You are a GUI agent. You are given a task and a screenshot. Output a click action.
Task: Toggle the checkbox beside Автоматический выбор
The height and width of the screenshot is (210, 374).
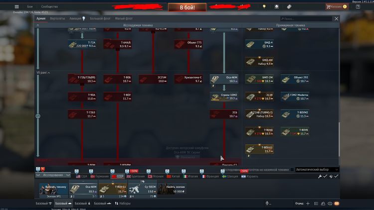292,170
